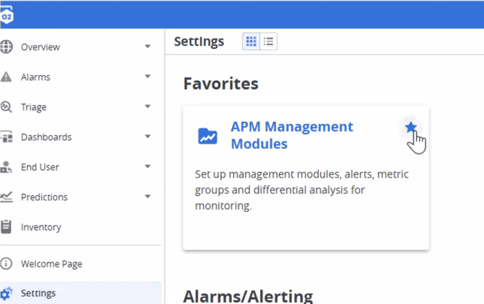Screen dimensions: 484x304
Task: Click the Overview globe icon
Action: coord(6,47)
